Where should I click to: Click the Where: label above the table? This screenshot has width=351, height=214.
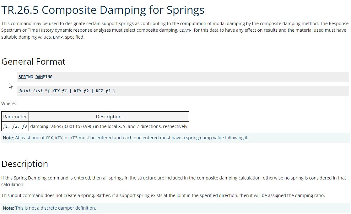tap(8, 104)
